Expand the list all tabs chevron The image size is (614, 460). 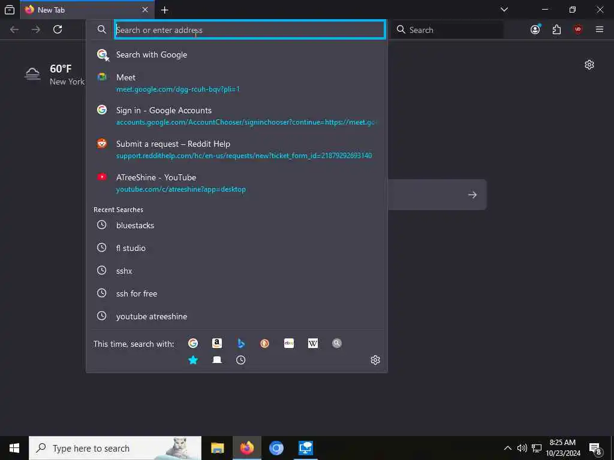pos(504,10)
